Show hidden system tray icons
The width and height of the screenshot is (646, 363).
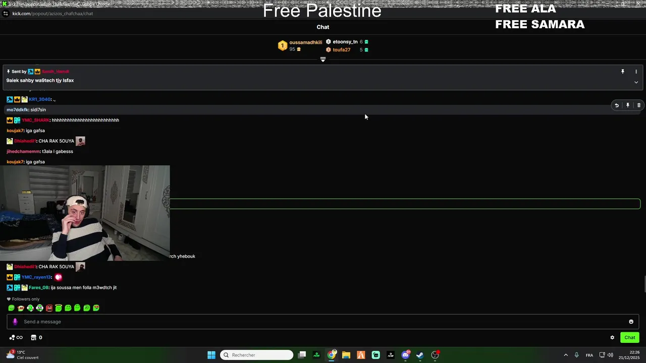point(566,355)
